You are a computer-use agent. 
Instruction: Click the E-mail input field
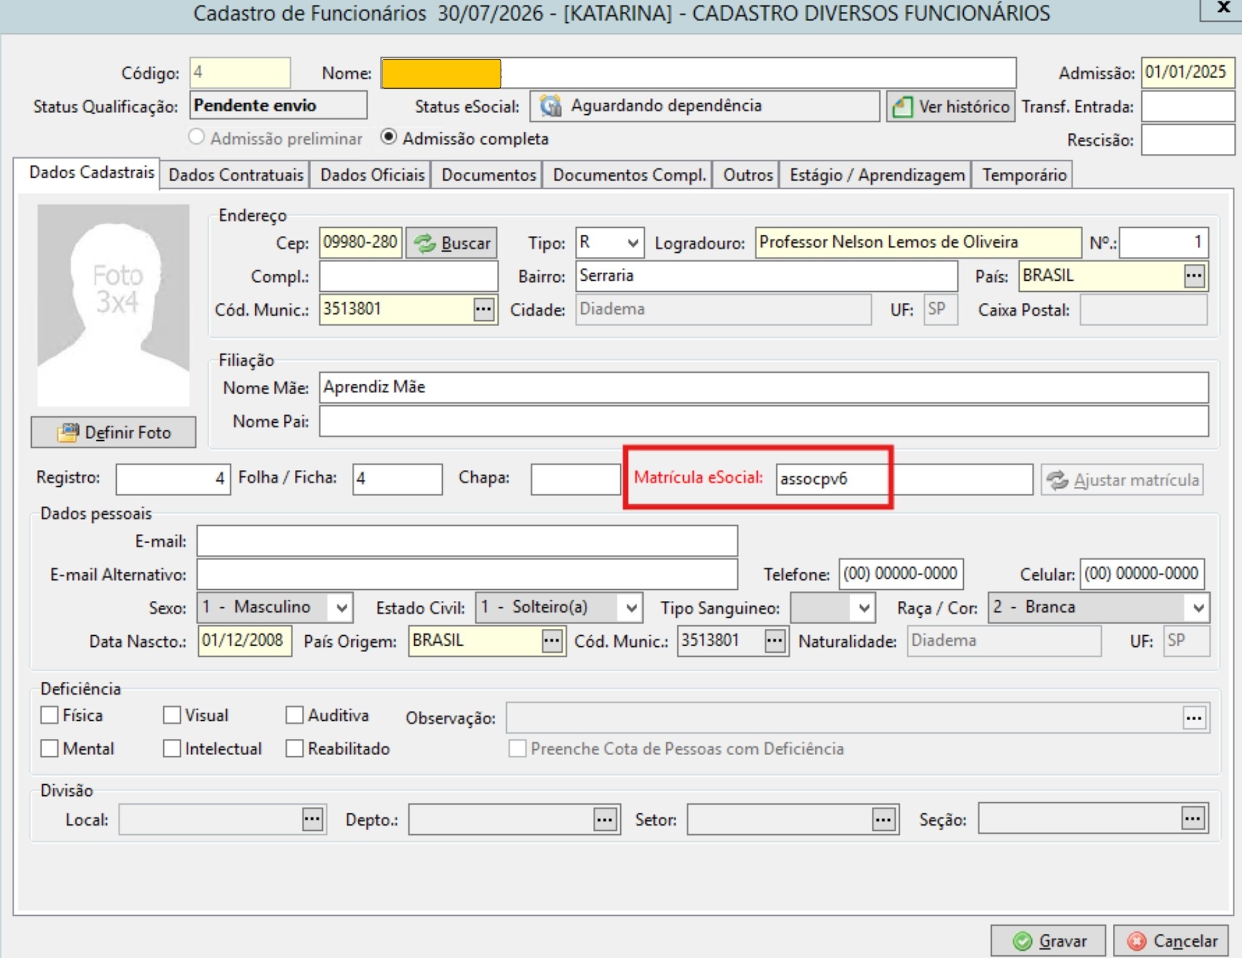467,541
